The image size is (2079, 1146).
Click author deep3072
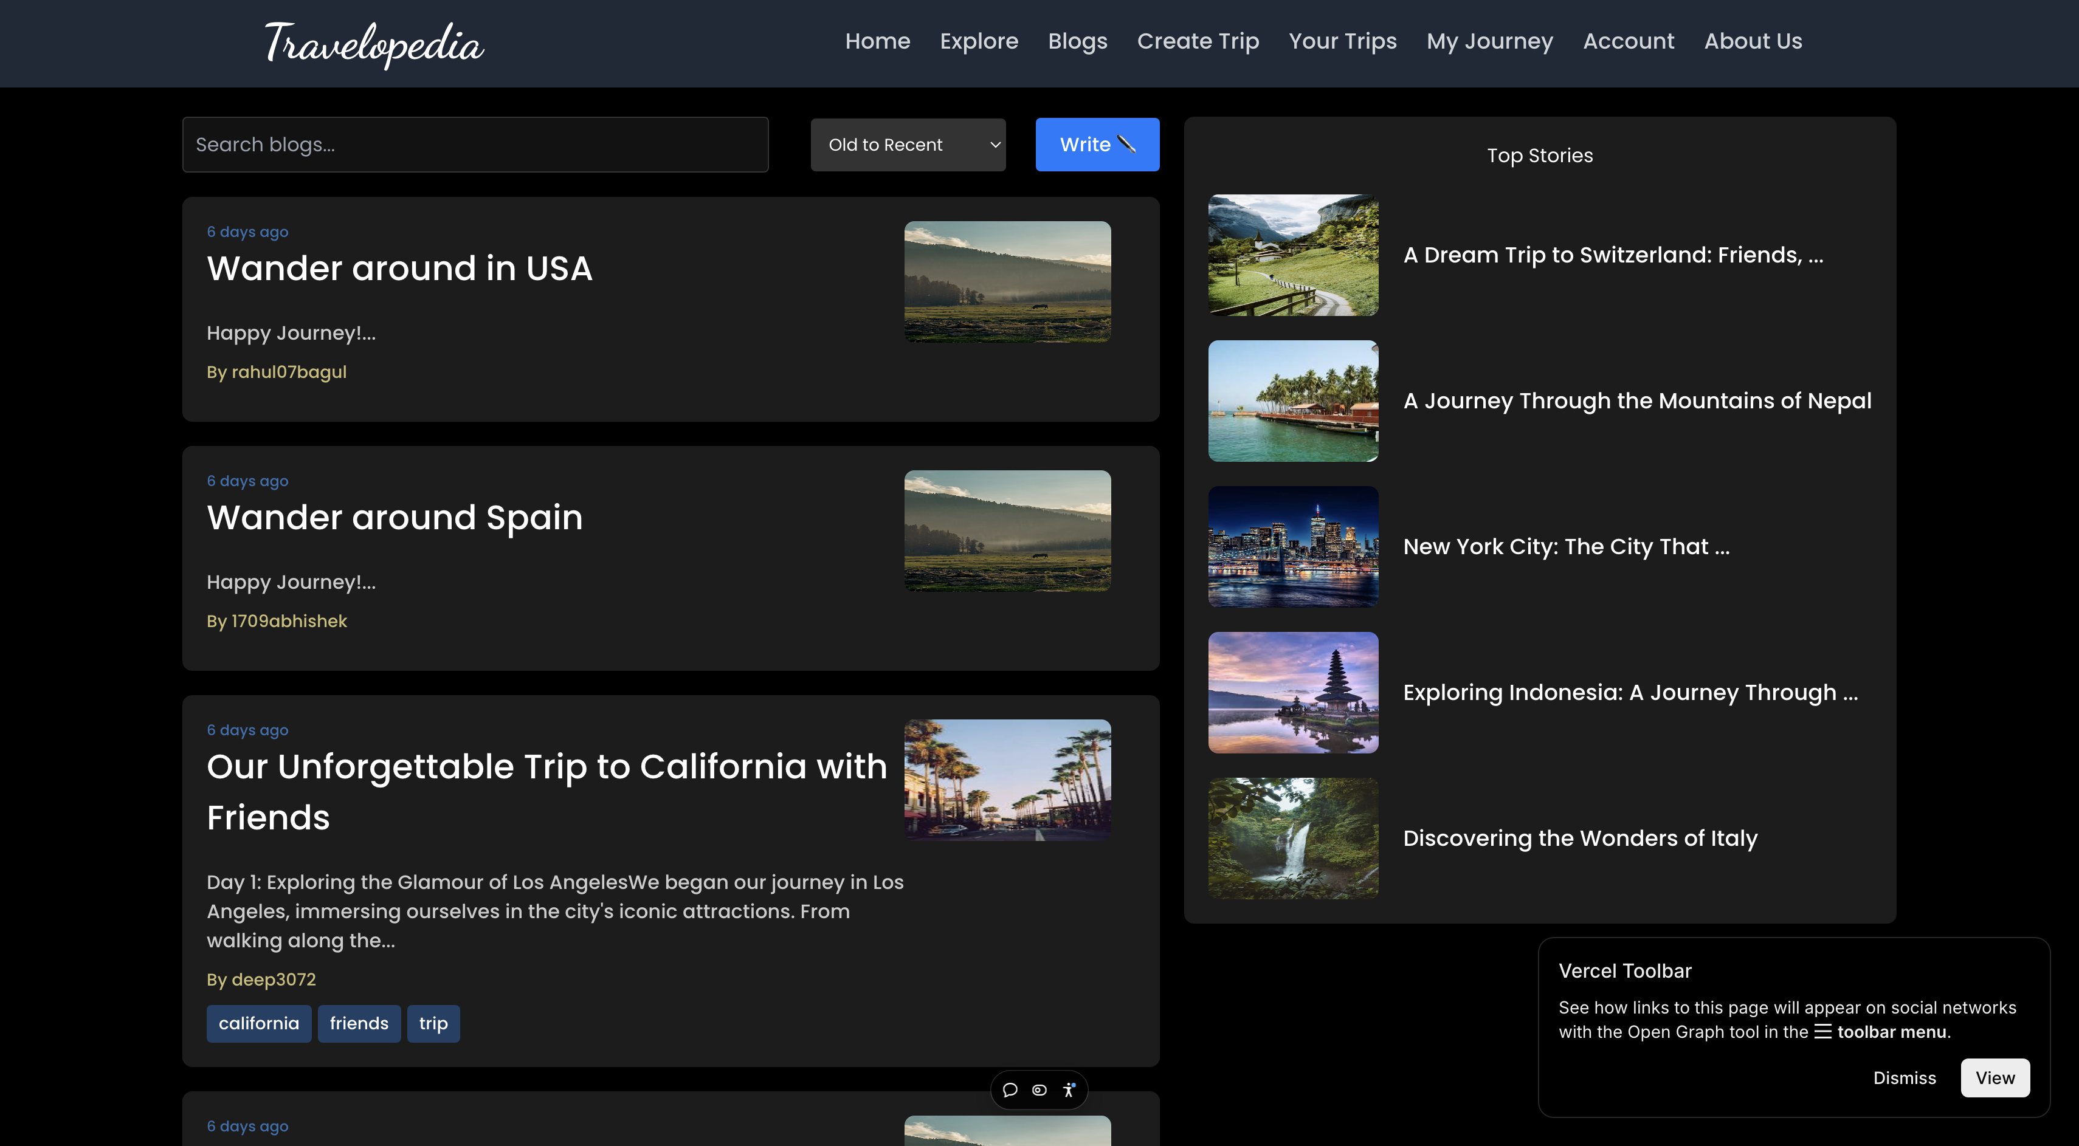pos(261,980)
